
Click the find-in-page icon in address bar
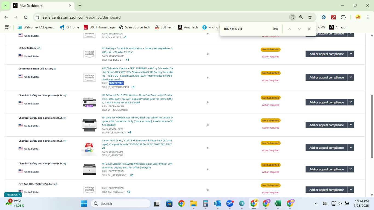point(292,17)
